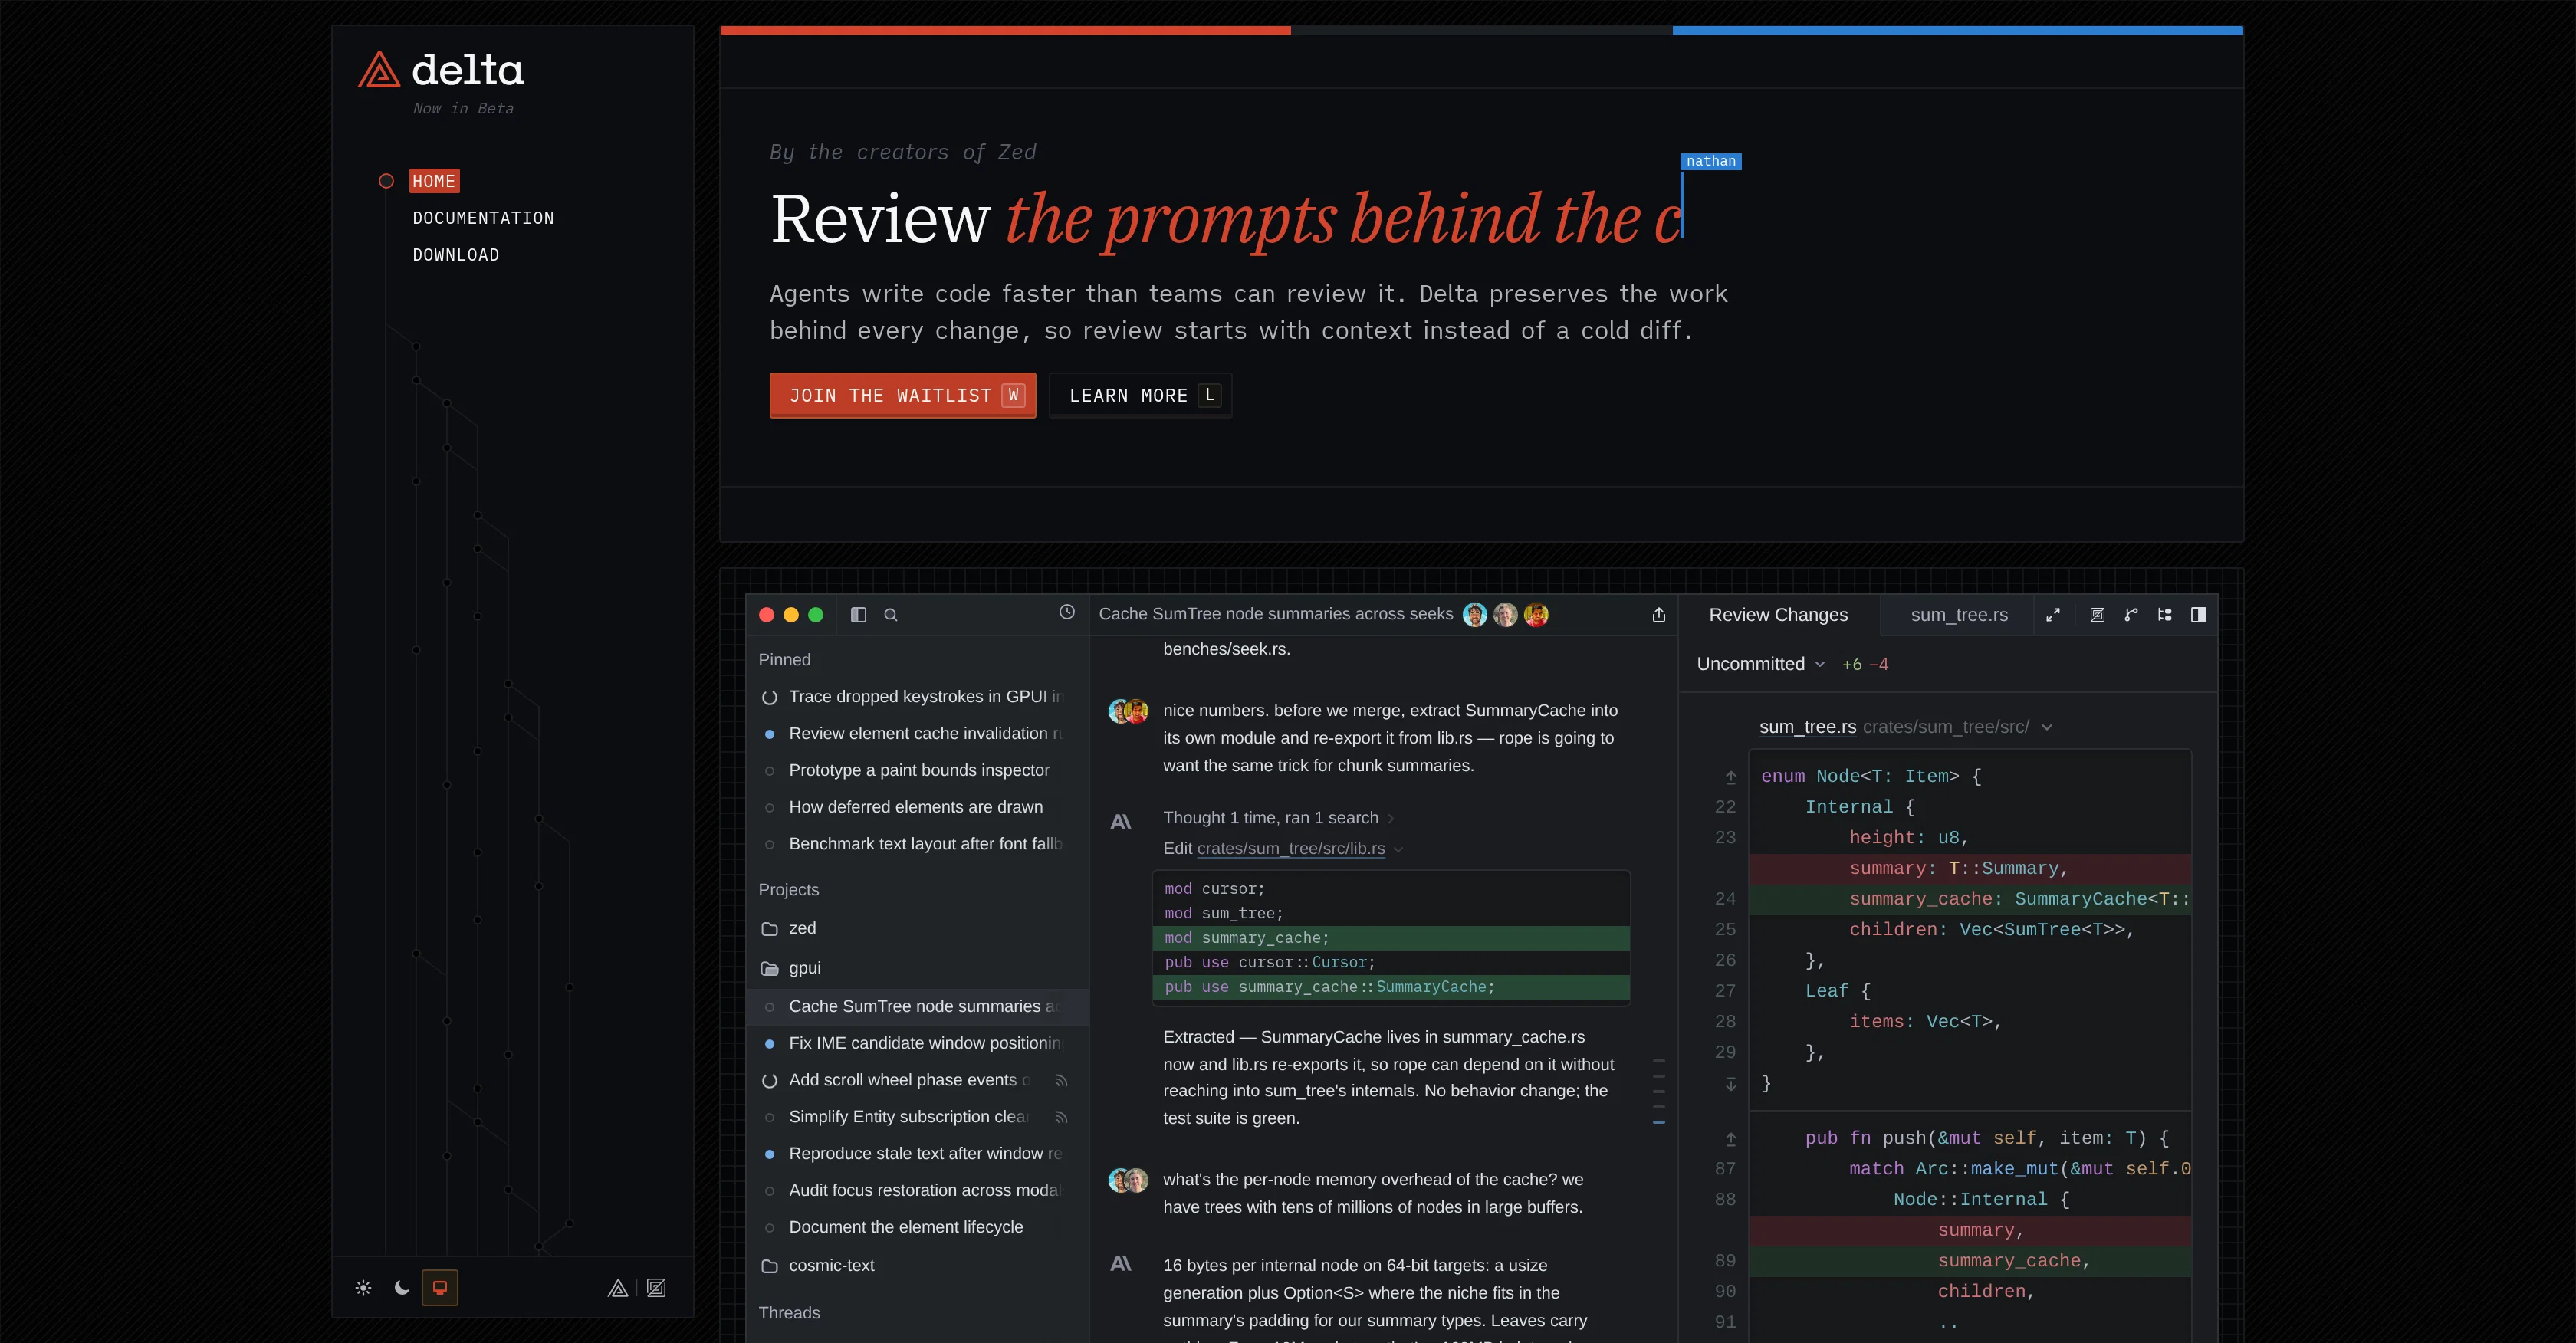Click the Zed icon in the review toolbar
2576x1343 pixels.
[2098, 615]
